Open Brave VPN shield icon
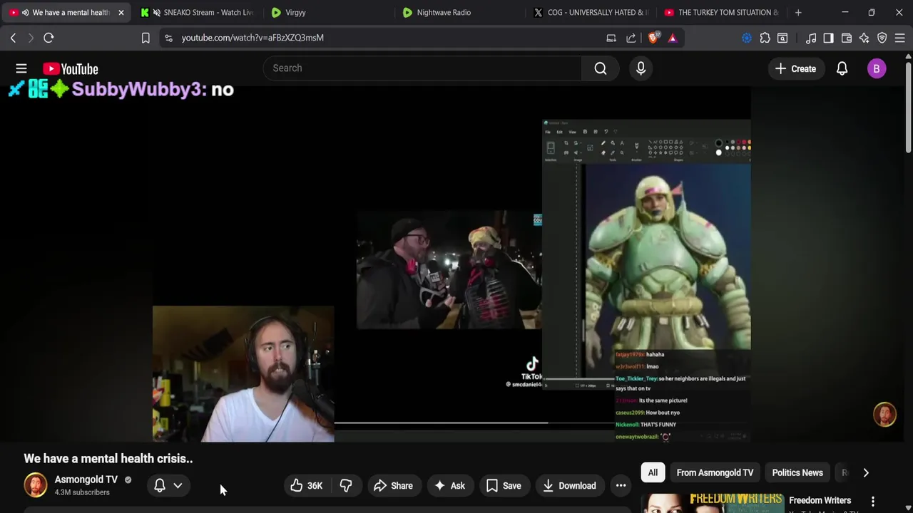Viewport: 913px width, 513px height. (882, 38)
